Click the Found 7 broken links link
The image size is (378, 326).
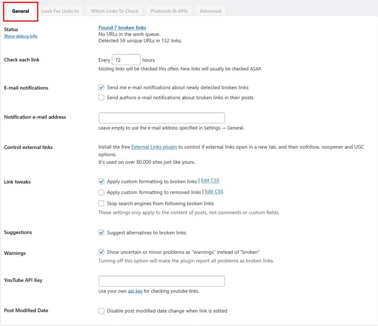point(122,28)
